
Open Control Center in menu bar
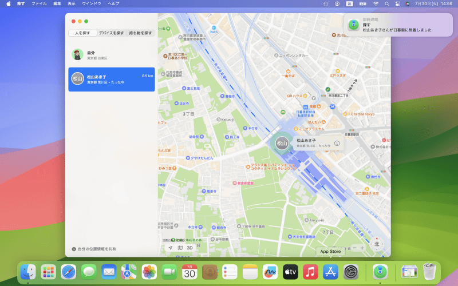coord(397,3)
